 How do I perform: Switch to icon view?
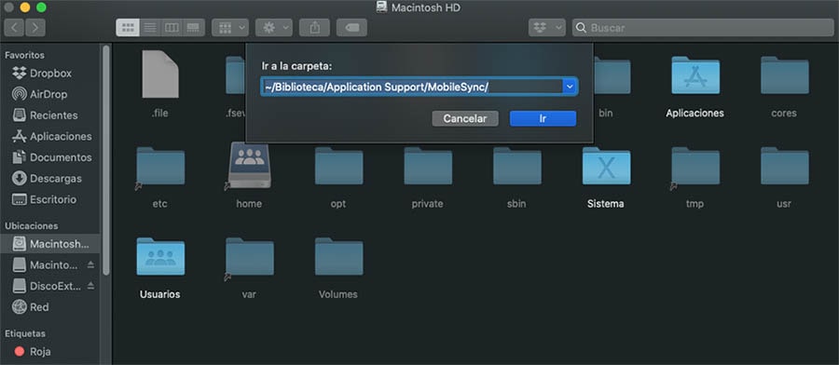coord(128,27)
